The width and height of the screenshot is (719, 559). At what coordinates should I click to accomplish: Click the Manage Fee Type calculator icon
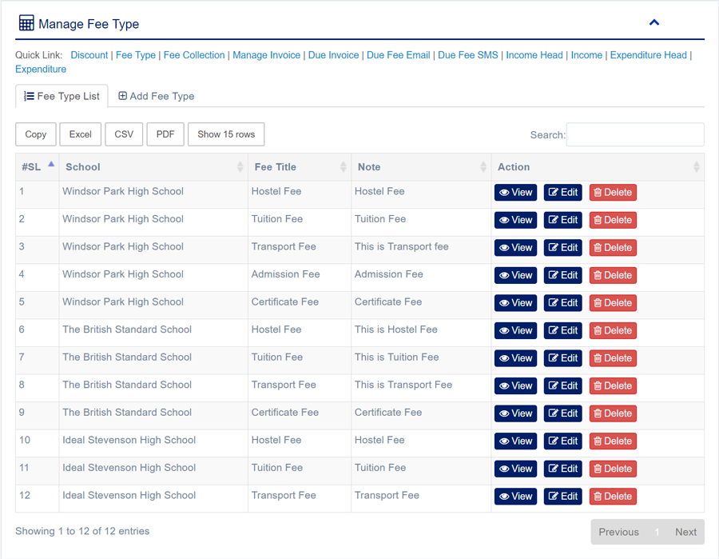pyautogui.click(x=26, y=23)
